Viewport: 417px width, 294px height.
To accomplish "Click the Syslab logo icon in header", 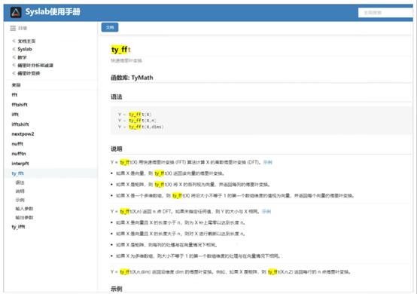I will click(16, 12).
